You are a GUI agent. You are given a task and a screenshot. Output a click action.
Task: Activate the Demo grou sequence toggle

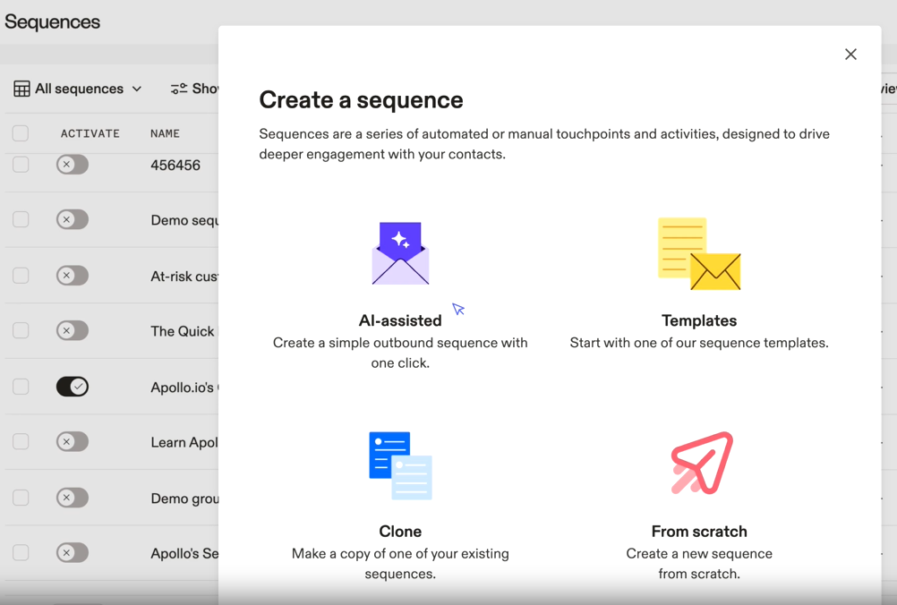pyautogui.click(x=73, y=498)
